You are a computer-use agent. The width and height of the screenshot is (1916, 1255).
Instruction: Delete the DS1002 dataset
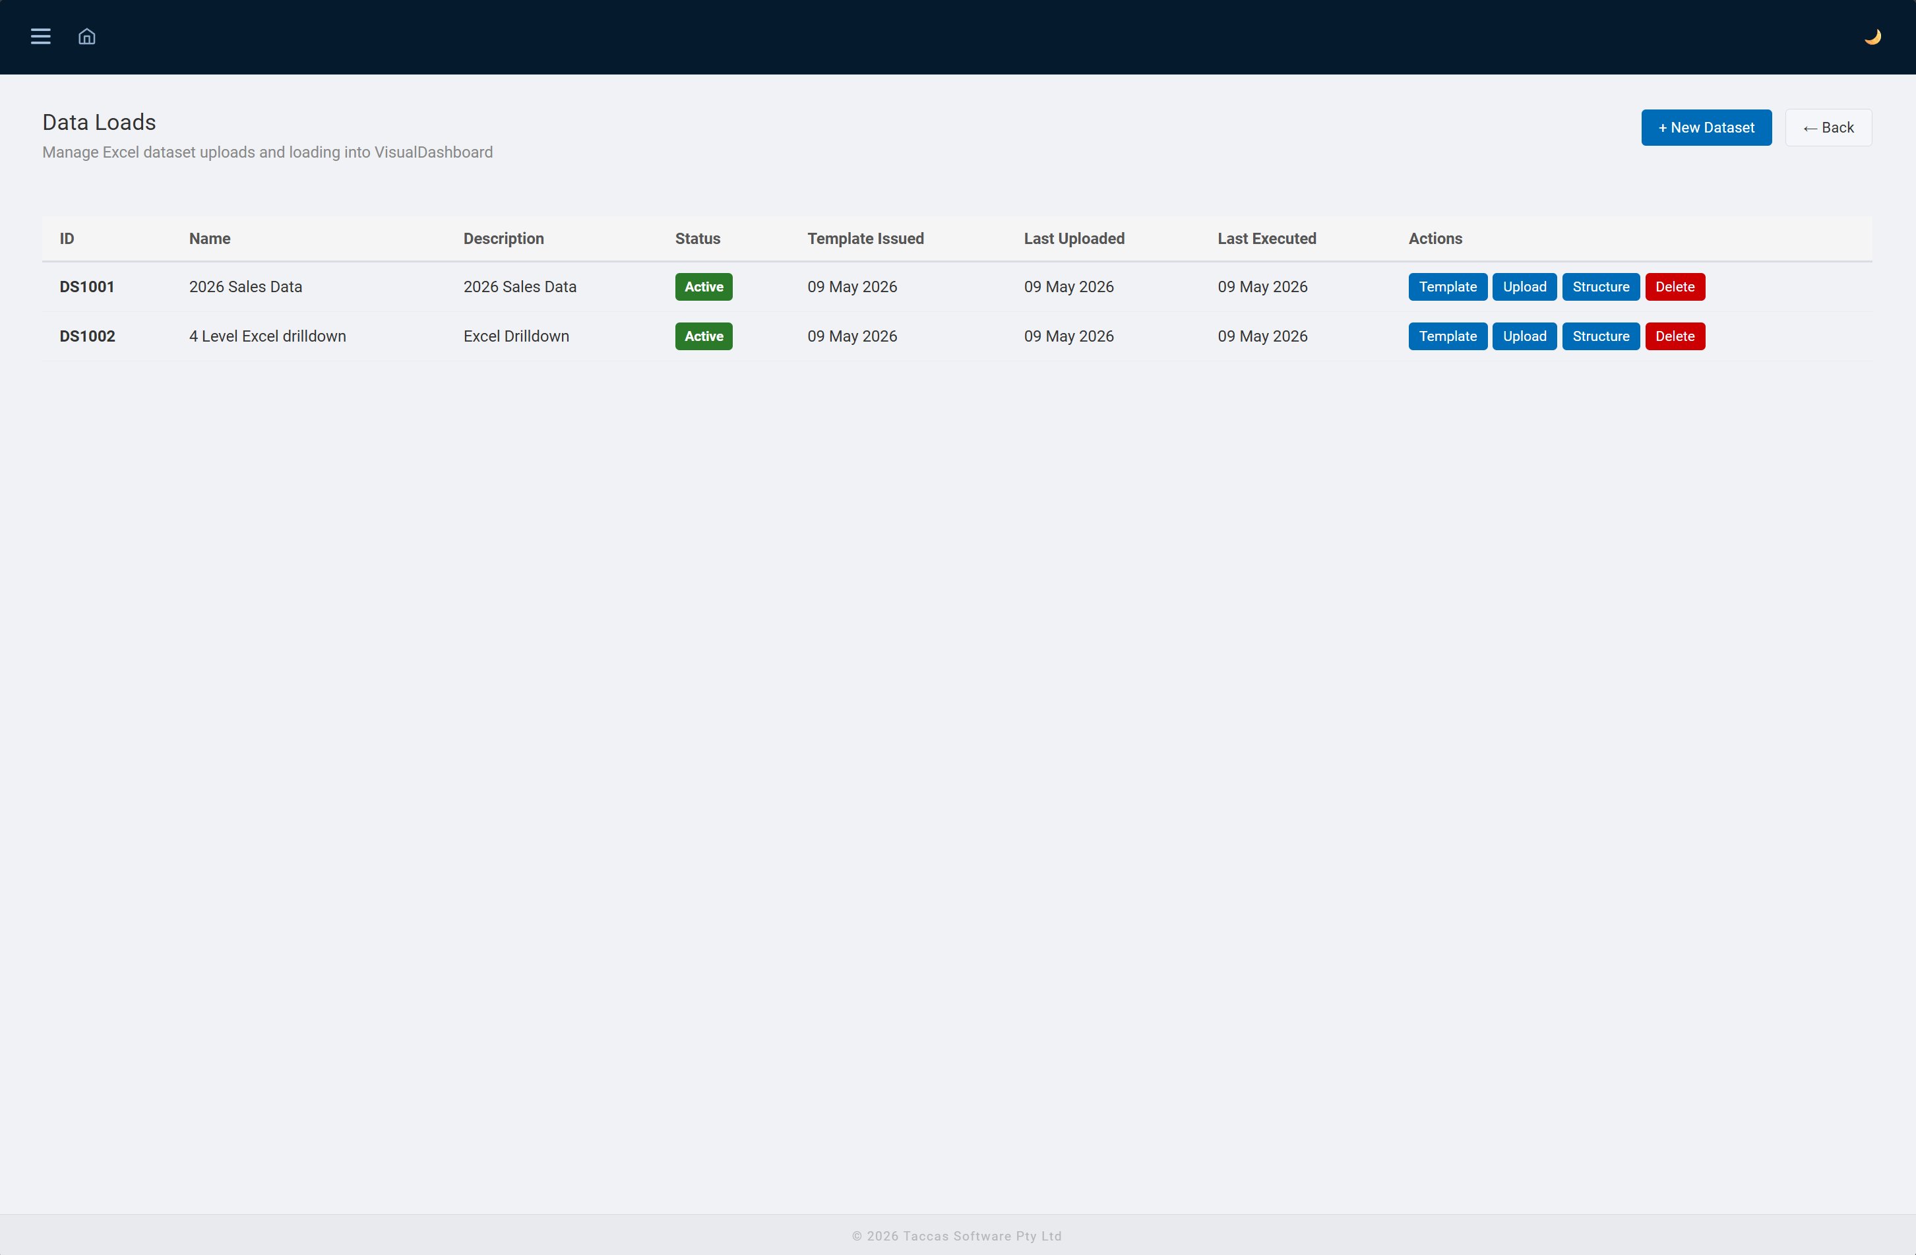pos(1675,336)
